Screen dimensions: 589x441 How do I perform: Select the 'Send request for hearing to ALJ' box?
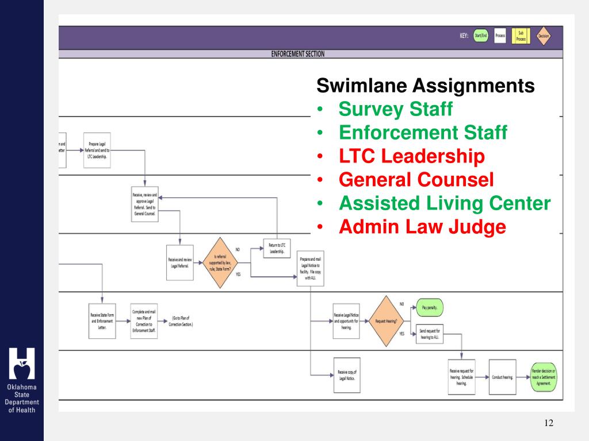[430, 334]
